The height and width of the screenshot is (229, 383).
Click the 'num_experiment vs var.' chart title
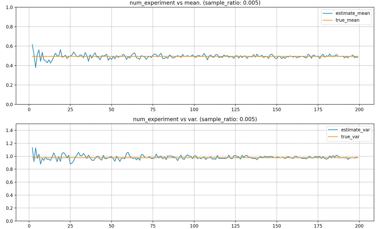(x=195, y=119)
